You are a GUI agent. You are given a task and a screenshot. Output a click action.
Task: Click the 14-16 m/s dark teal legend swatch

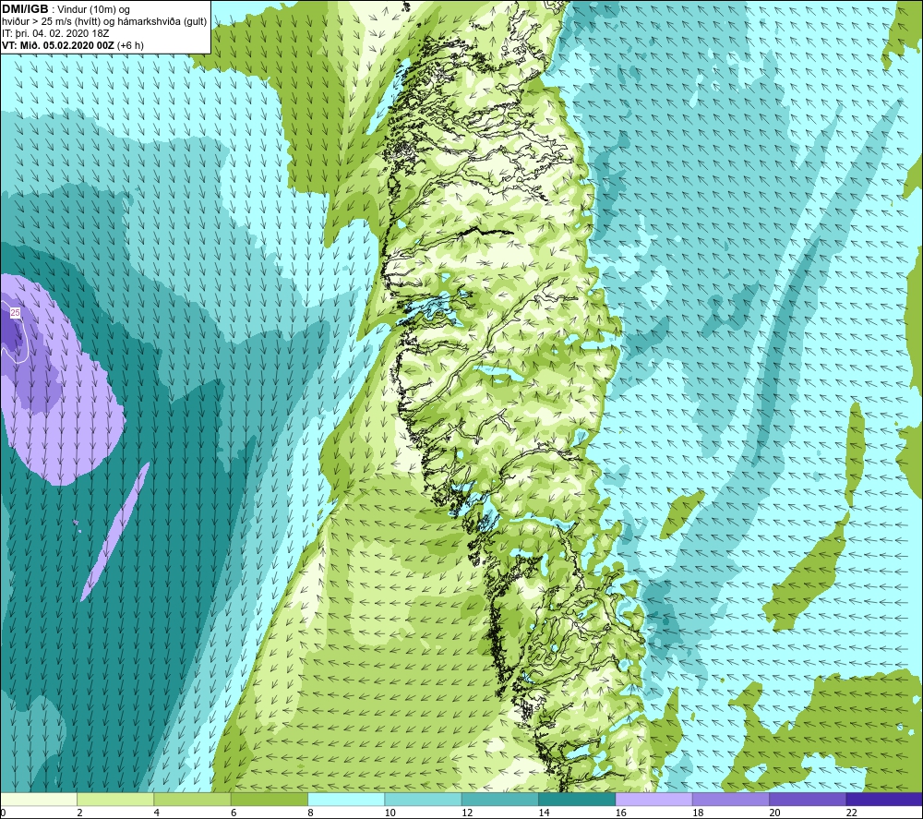(577, 799)
